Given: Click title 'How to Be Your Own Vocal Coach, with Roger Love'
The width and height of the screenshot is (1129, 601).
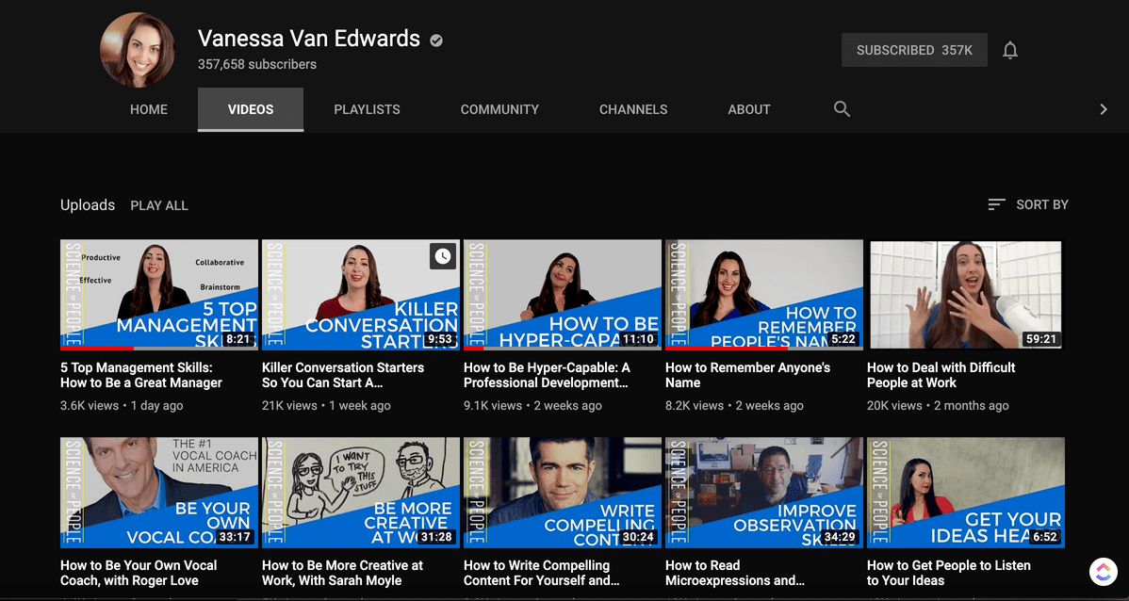Looking at the screenshot, I should [139, 573].
